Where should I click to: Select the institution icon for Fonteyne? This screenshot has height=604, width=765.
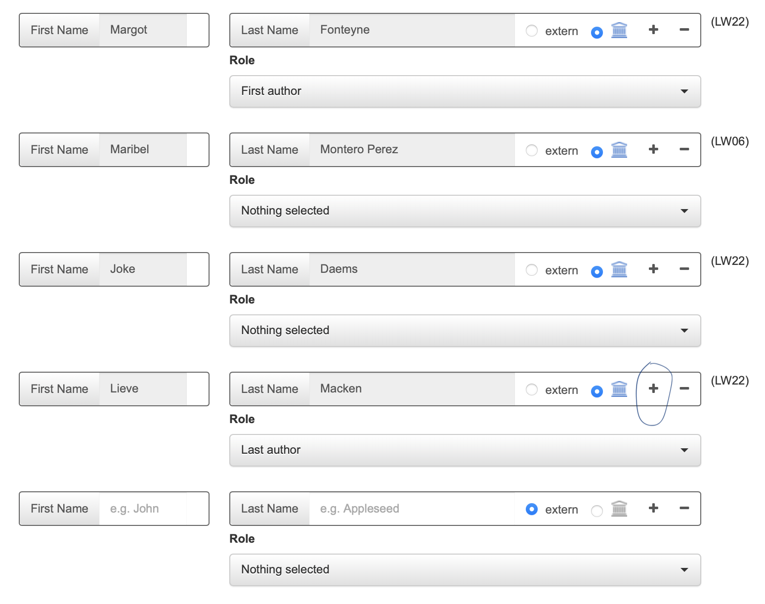(619, 30)
